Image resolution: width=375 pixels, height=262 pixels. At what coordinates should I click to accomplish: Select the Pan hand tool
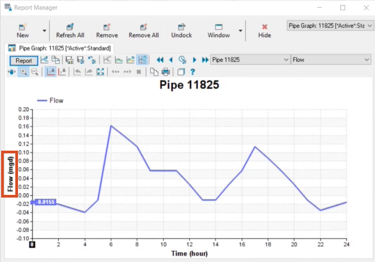11,72
